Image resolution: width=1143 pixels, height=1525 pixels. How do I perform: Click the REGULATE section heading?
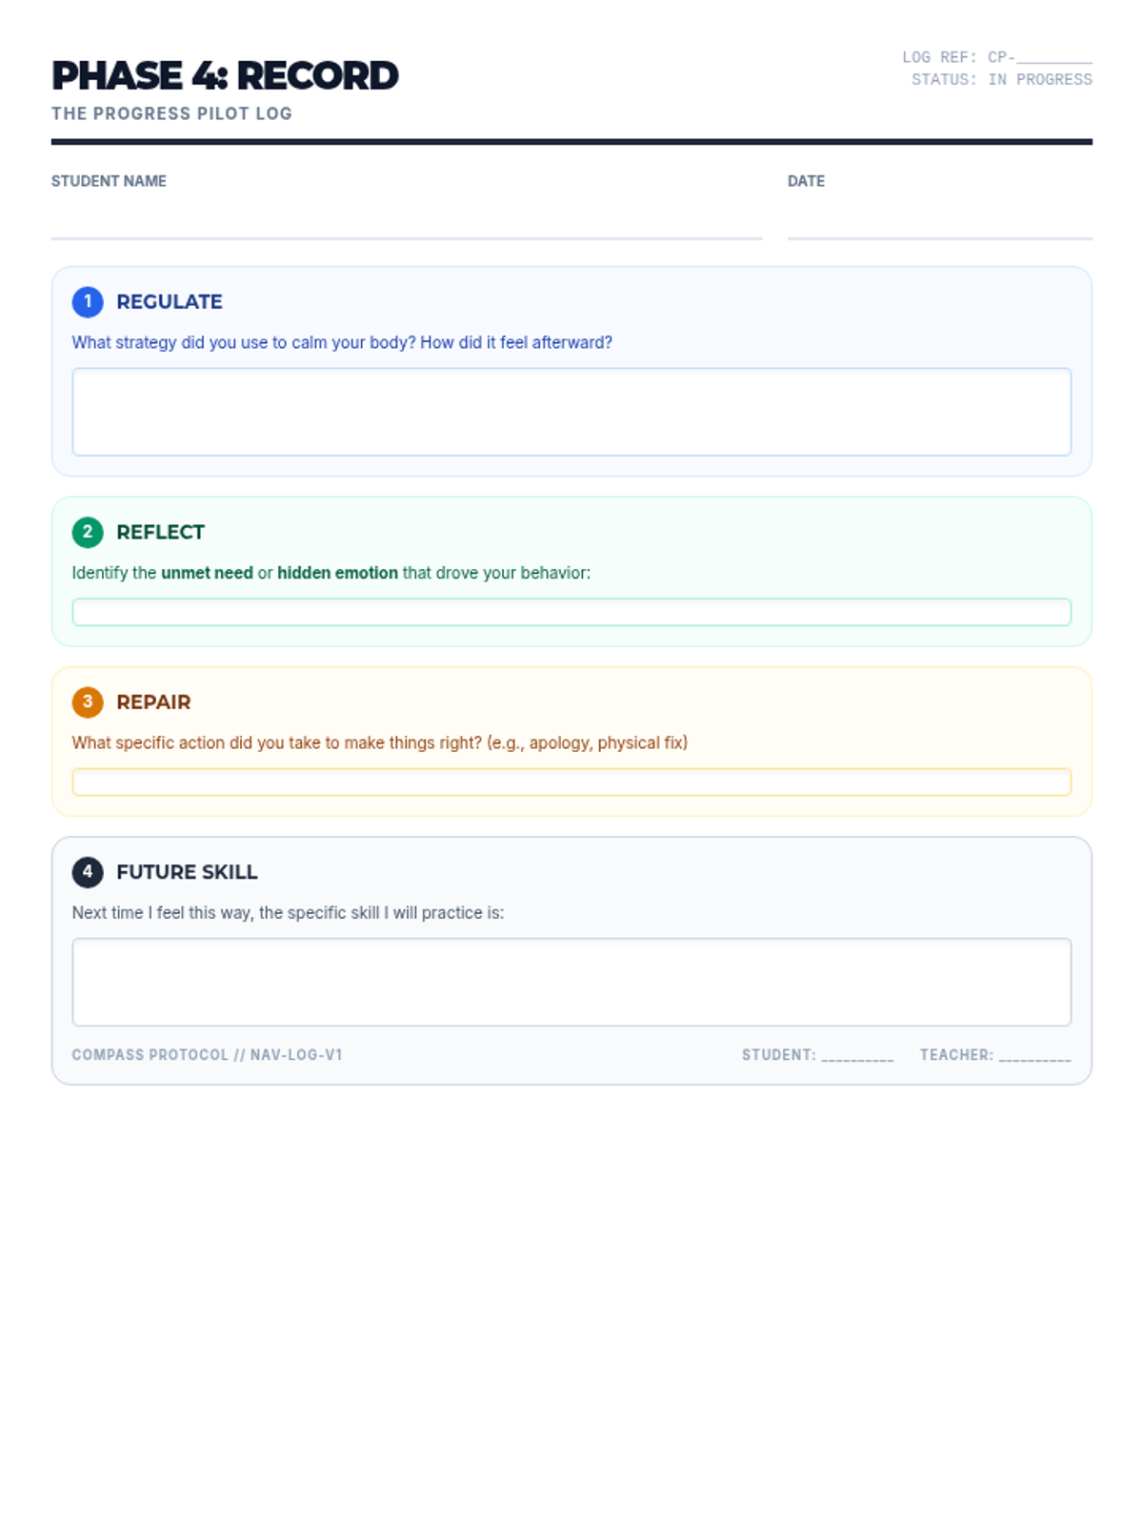click(170, 302)
